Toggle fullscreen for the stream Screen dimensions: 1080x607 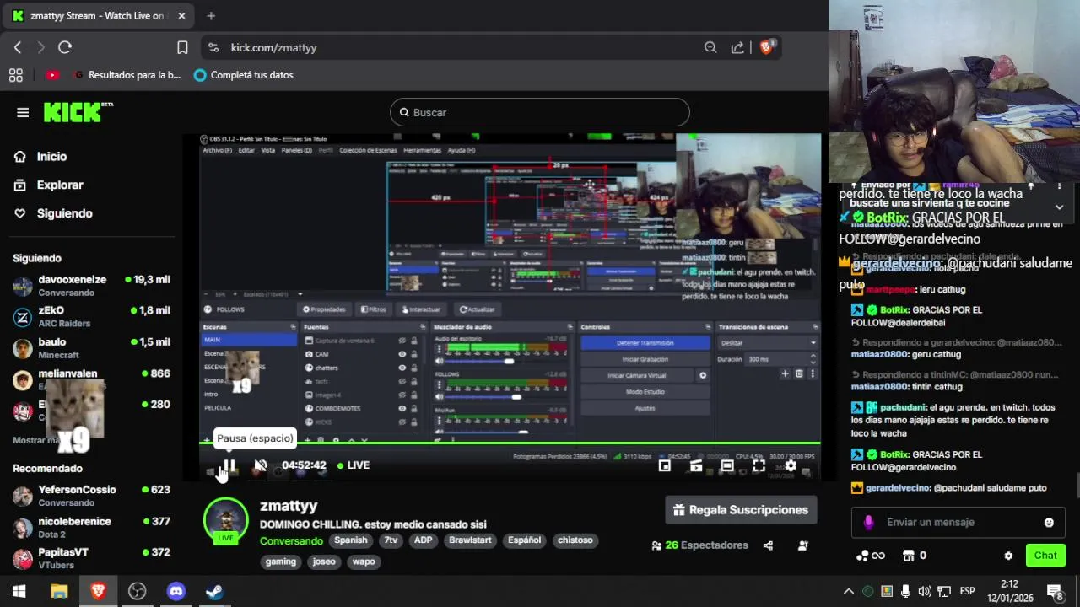click(759, 465)
